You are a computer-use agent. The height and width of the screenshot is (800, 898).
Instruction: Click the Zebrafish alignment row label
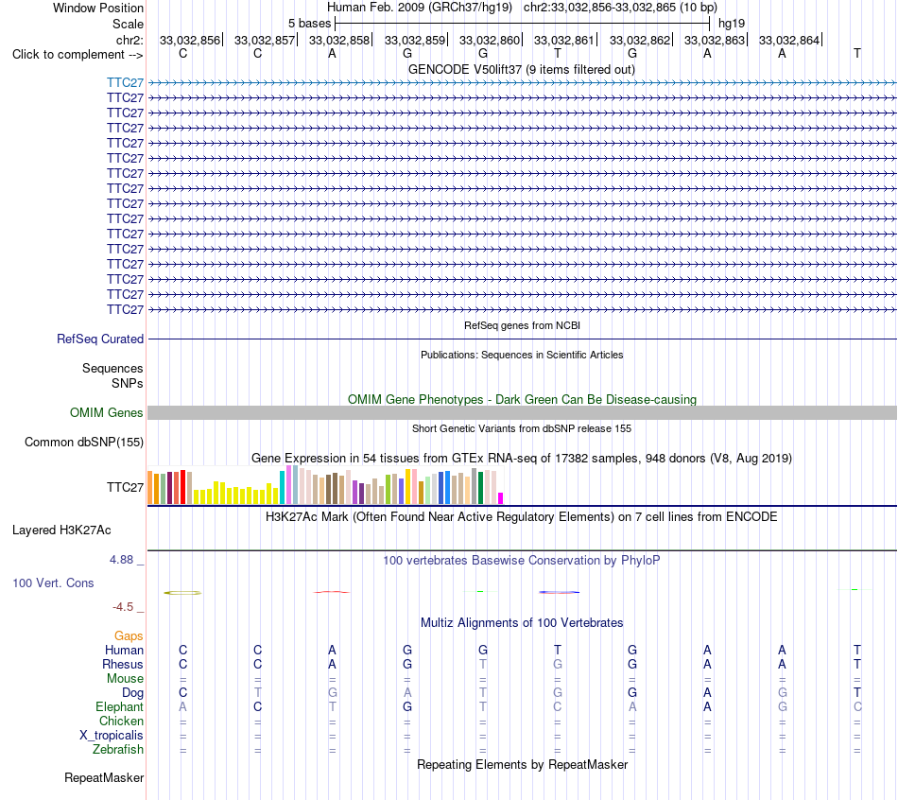118,749
